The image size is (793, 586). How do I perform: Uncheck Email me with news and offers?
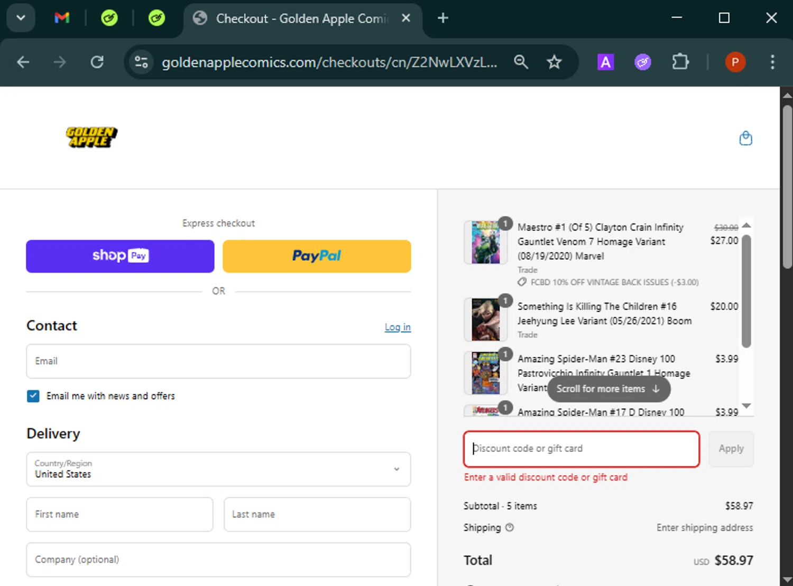pyautogui.click(x=33, y=396)
